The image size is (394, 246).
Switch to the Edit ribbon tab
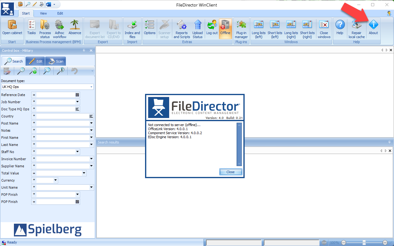click(x=60, y=13)
